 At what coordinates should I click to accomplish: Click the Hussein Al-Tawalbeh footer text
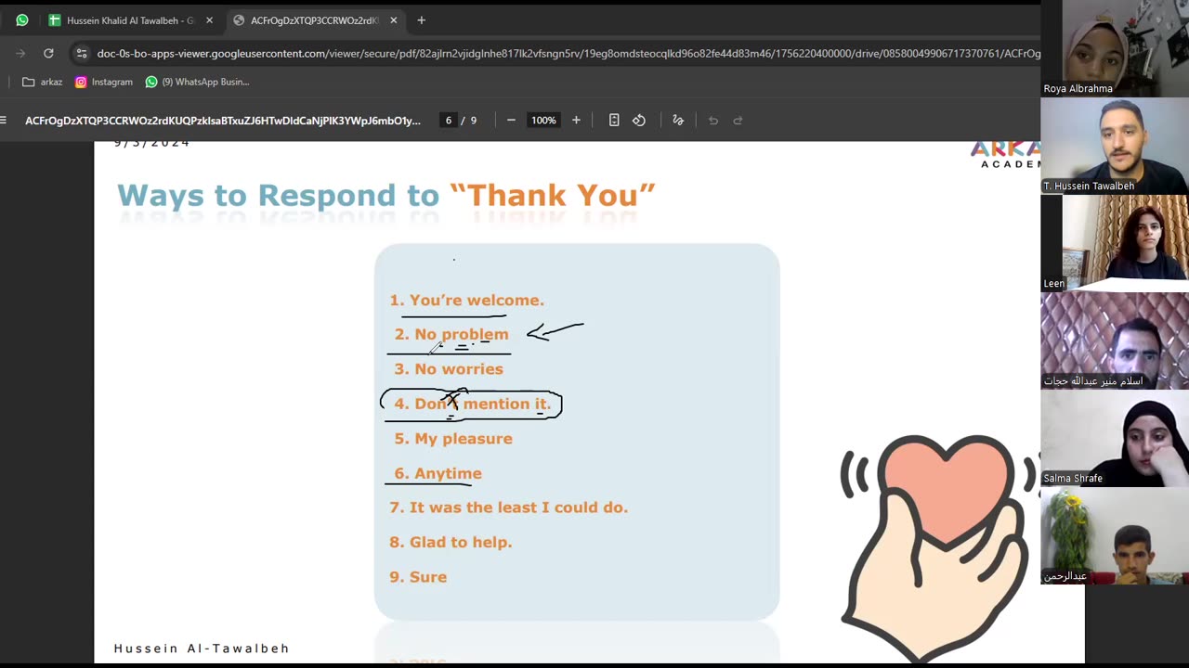point(202,649)
